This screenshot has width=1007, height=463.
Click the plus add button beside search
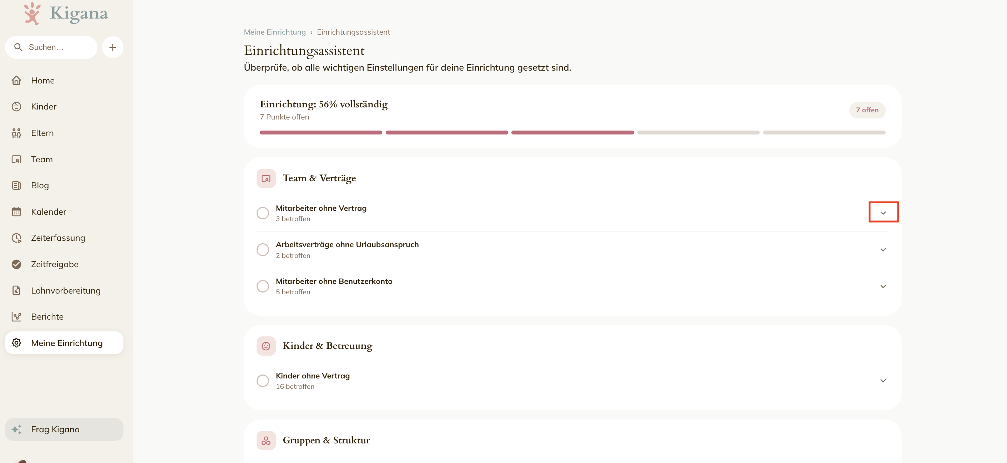point(113,47)
